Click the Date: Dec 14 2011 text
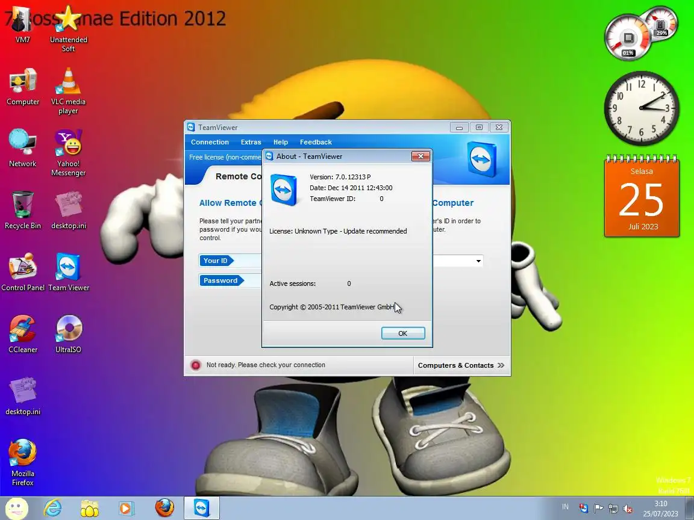 [351, 188]
